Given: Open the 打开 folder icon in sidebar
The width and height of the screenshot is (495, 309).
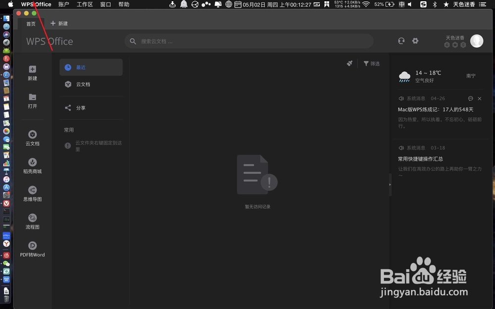Looking at the screenshot, I should tap(32, 97).
